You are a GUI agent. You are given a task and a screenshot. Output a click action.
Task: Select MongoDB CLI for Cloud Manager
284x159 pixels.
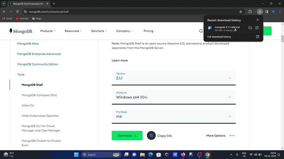coord(41,128)
